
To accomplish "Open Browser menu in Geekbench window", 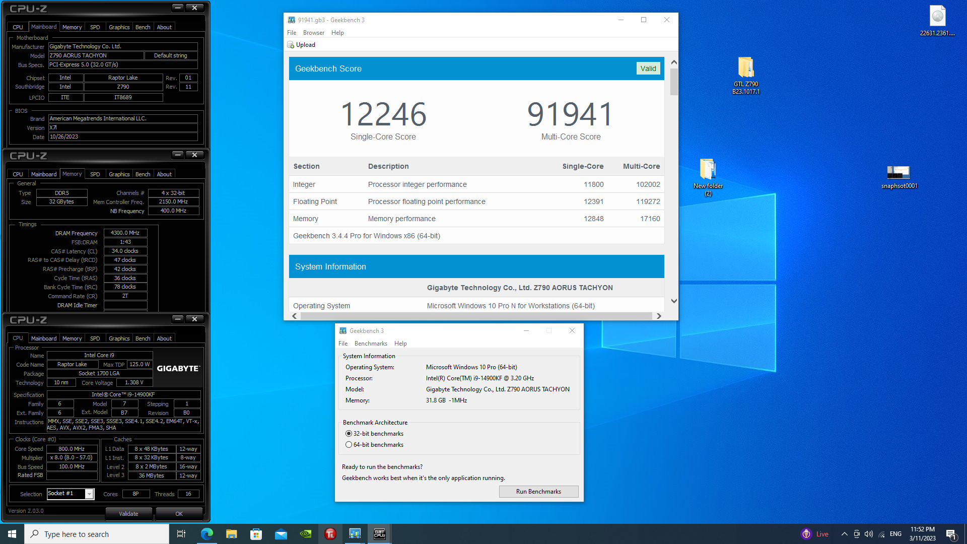I will [313, 33].
